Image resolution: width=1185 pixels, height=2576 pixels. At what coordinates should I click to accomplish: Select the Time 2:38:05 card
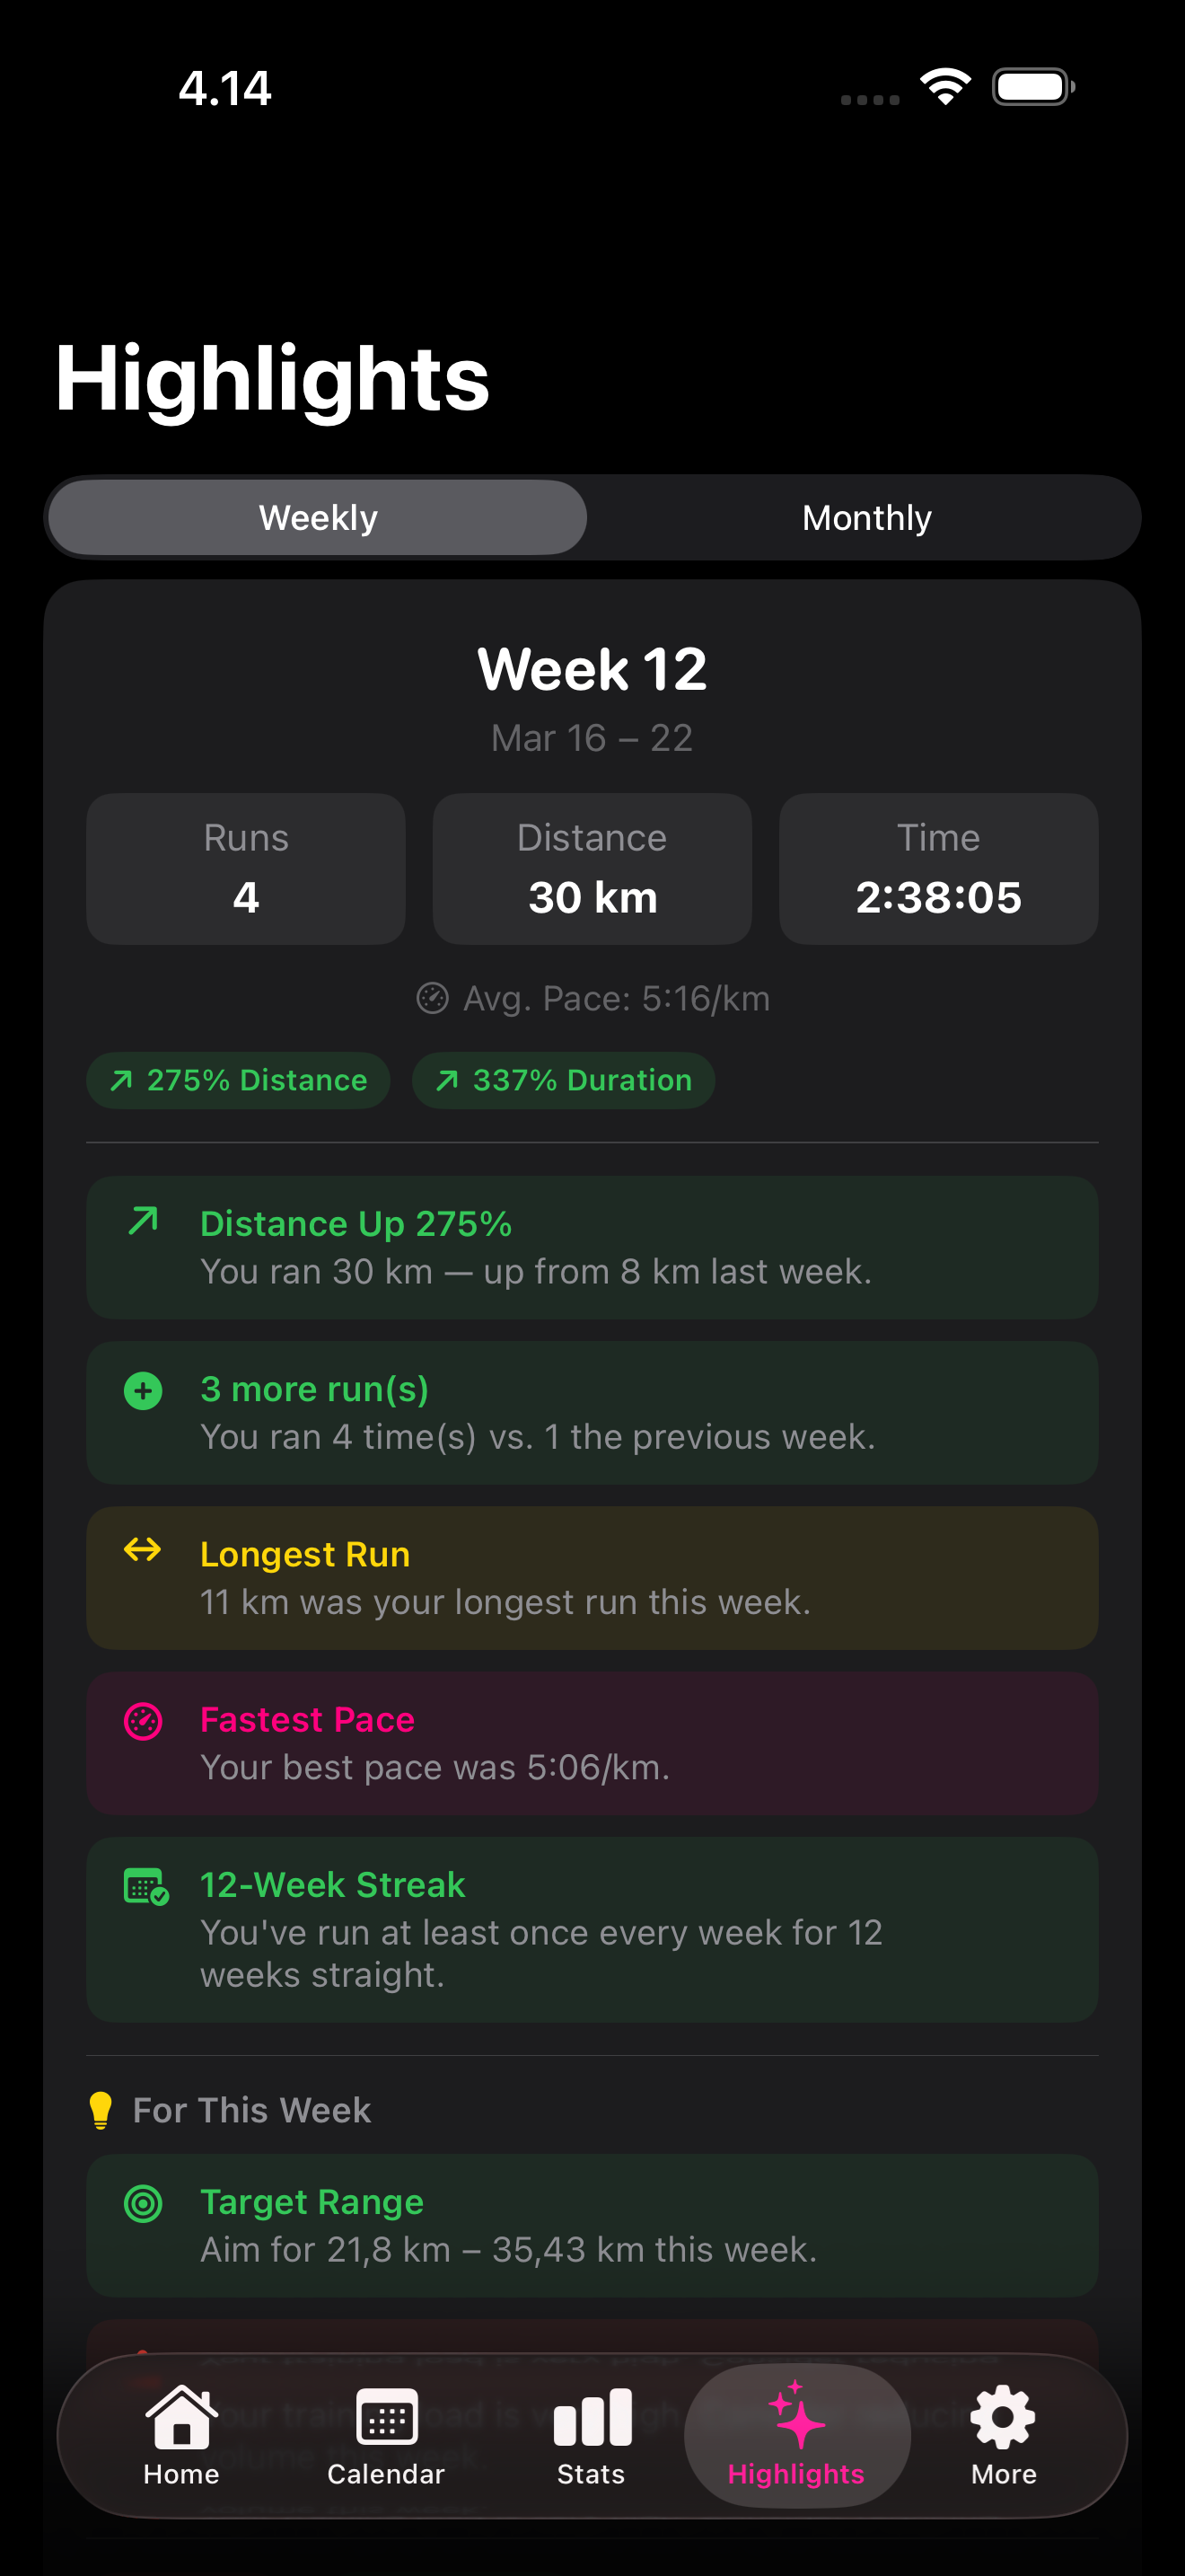(938, 868)
